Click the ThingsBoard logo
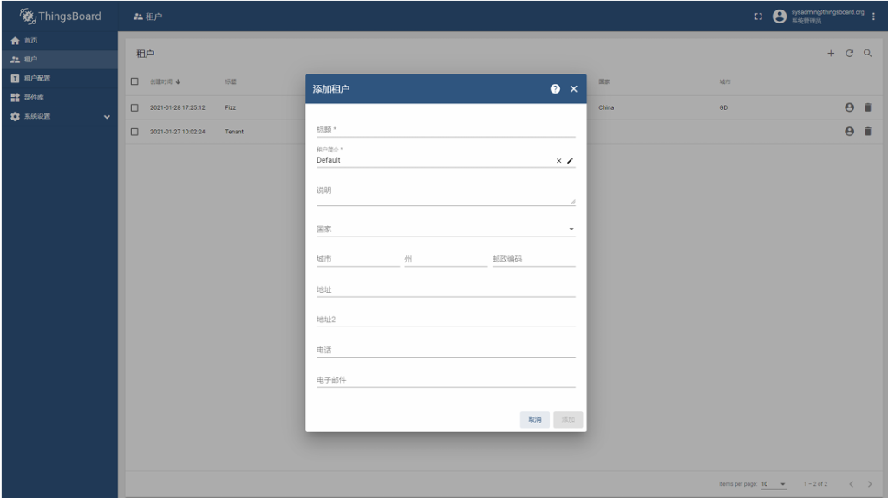Viewport: 888px width, 498px height. (x=60, y=16)
